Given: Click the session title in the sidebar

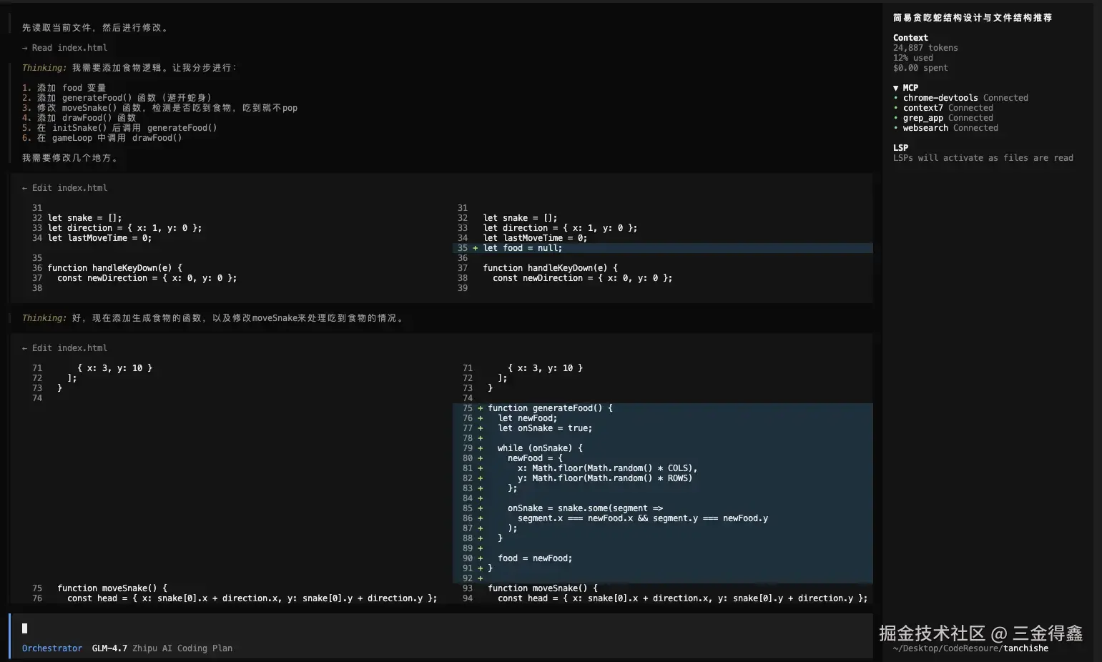Looking at the screenshot, I should (972, 18).
